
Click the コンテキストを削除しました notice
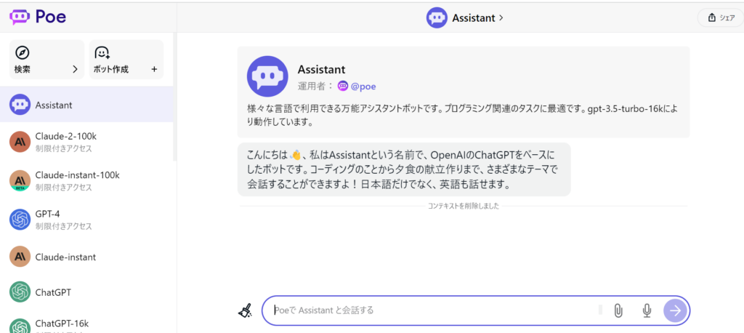[x=463, y=206]
